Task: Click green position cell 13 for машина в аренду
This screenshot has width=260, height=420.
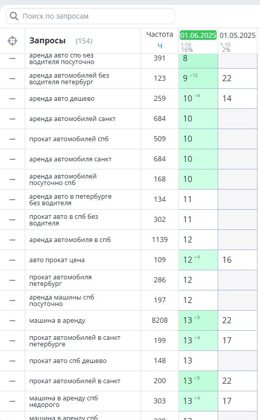Action: 198,320
